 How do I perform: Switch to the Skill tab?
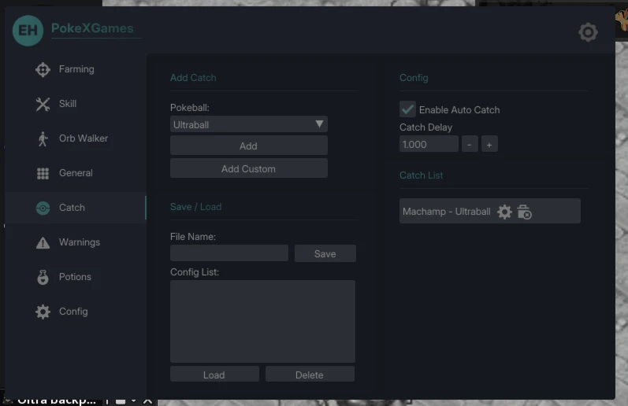click(76, 104)
